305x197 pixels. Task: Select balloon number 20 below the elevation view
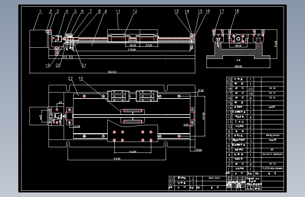(x=58, y=65)
